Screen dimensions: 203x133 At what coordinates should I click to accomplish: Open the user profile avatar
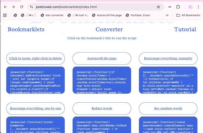(190, 7)
